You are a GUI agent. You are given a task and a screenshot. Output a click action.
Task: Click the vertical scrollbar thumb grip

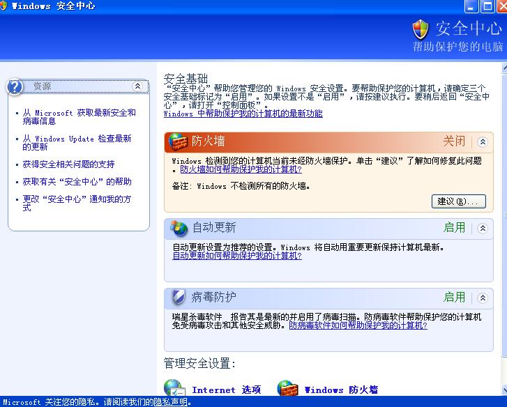pos(505,215)
